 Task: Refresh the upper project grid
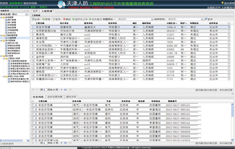[x=70, y=90]
